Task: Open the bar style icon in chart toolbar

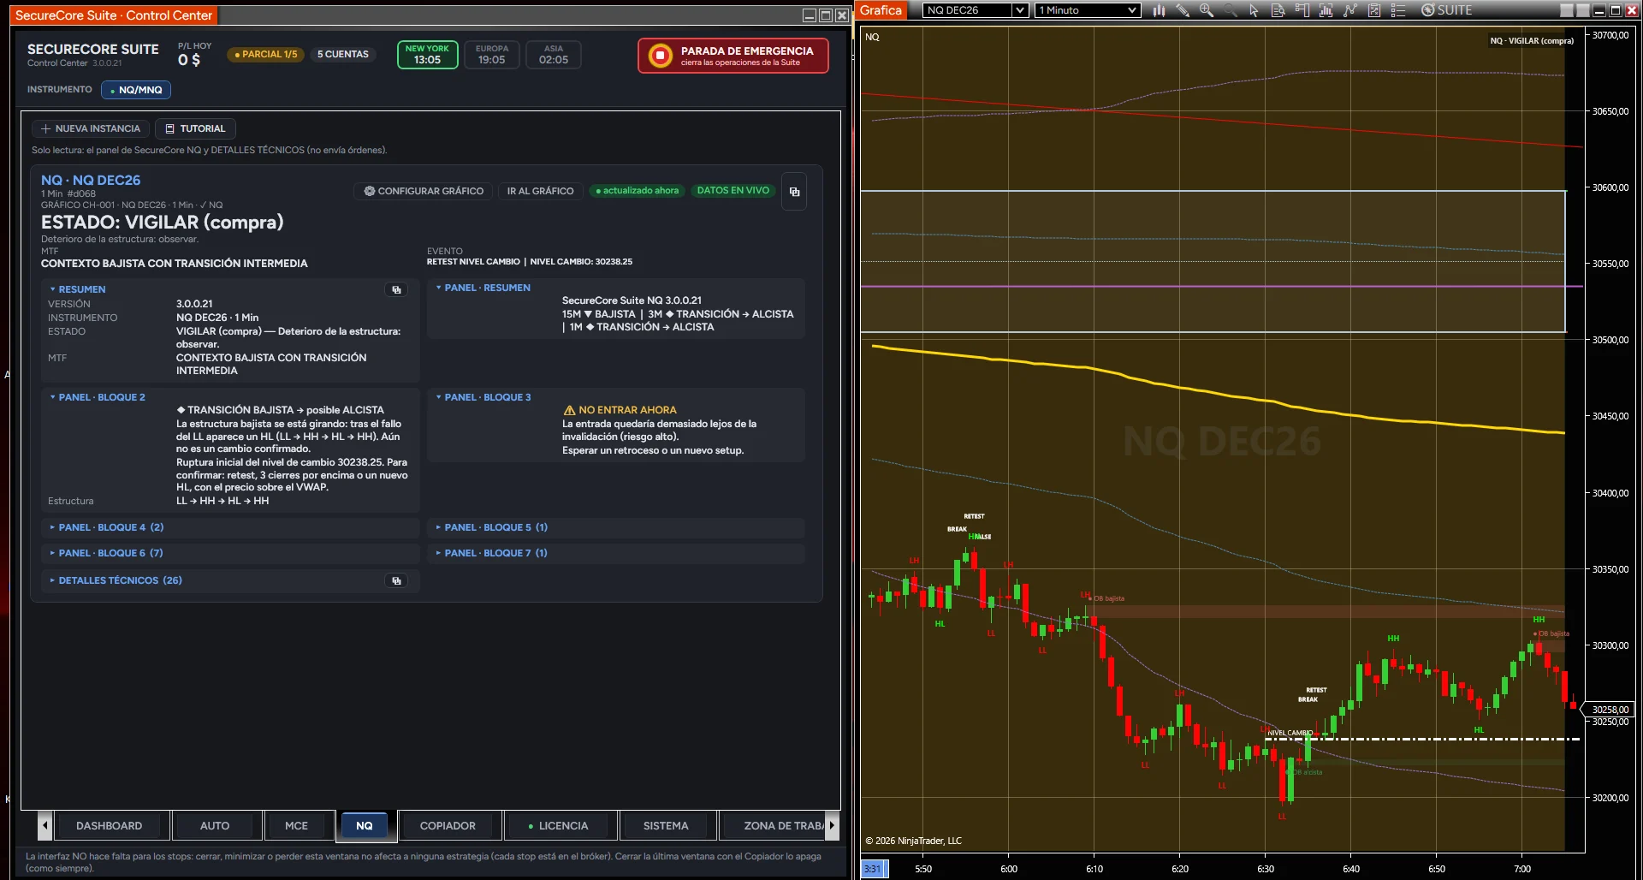Action: [x=1159, y=10]
